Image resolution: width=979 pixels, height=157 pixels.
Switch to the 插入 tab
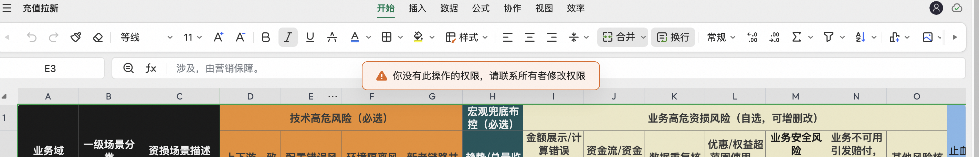(417, 8)
